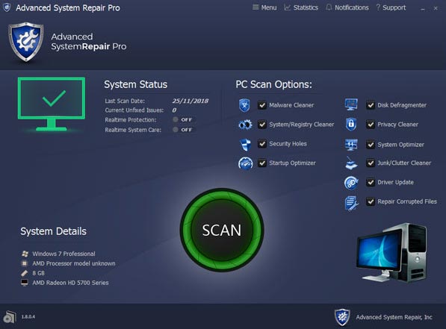Screen dimensions: 446x329
Task: Click the RAM icon next to 8 GB
Action: [x=25, y=273]
